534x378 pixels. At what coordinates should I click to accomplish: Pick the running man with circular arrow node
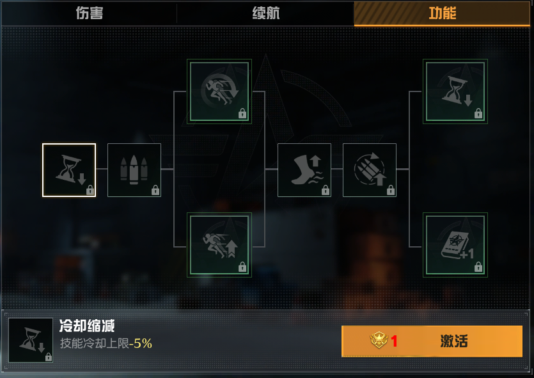tap(219, 91)
